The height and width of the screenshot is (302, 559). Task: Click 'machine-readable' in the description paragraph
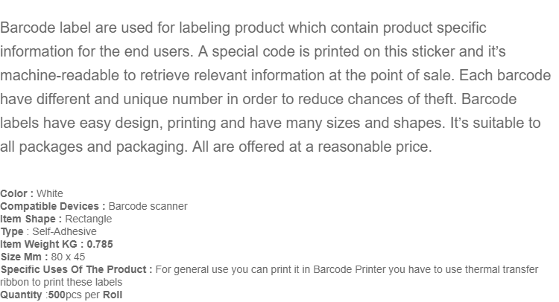point(60,75)
